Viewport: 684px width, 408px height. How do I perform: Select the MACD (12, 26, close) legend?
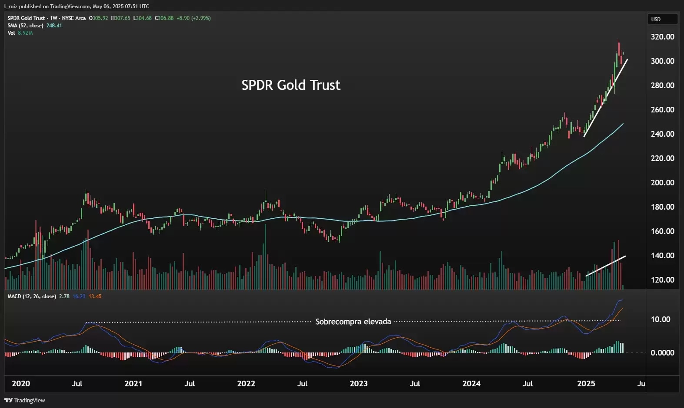point(32,296)
